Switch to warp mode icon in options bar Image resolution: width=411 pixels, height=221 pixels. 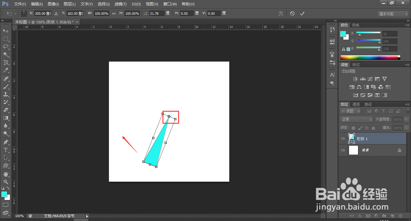pyautogui.click(x=281, y=14)
